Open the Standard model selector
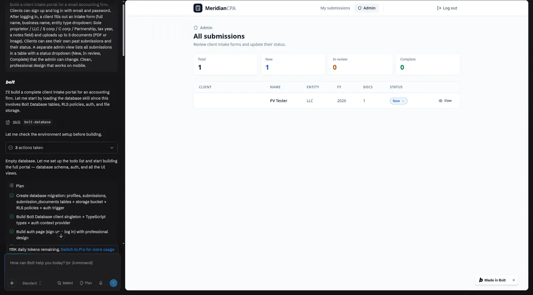This screenshot has height=295, width=533. (32, 283)
